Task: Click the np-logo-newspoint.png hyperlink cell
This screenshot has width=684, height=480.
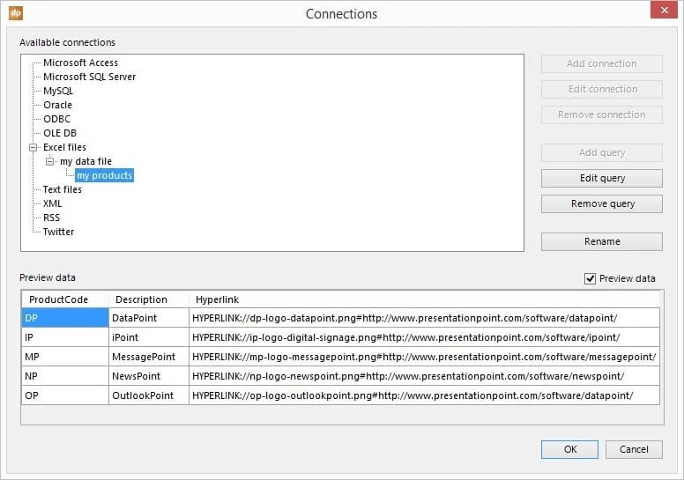Action: pyautogui.click(x=424, y=376)
